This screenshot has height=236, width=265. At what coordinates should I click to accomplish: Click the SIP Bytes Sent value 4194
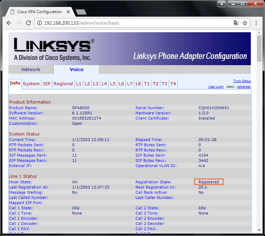point(203,155)
